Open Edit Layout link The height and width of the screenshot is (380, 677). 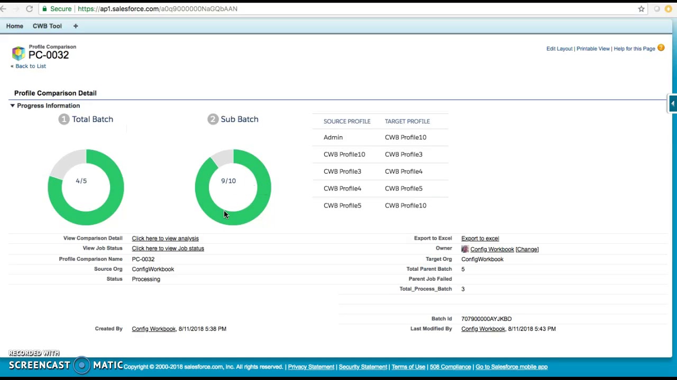pyautogui.click(x=559, y=49)
